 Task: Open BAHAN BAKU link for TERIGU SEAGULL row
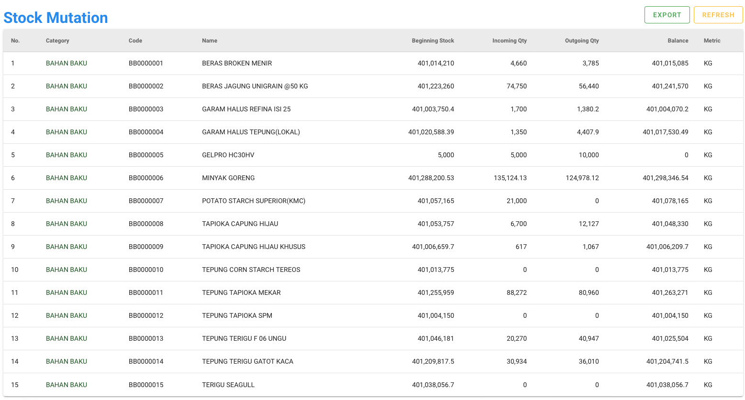tap(67, 385)
